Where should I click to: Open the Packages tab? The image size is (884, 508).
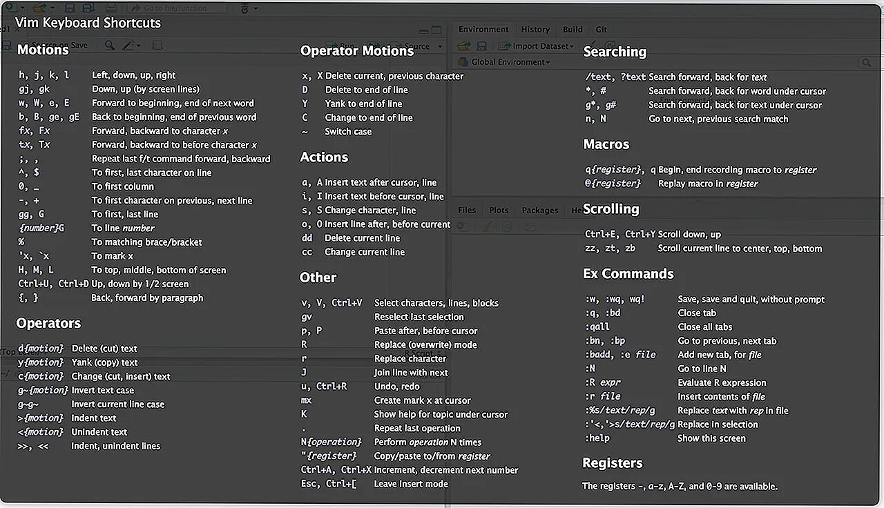(x=539, y=211)
